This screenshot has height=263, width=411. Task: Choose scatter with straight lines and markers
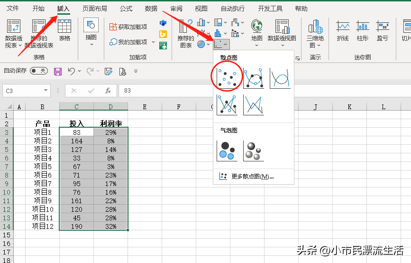coord(227,105)
